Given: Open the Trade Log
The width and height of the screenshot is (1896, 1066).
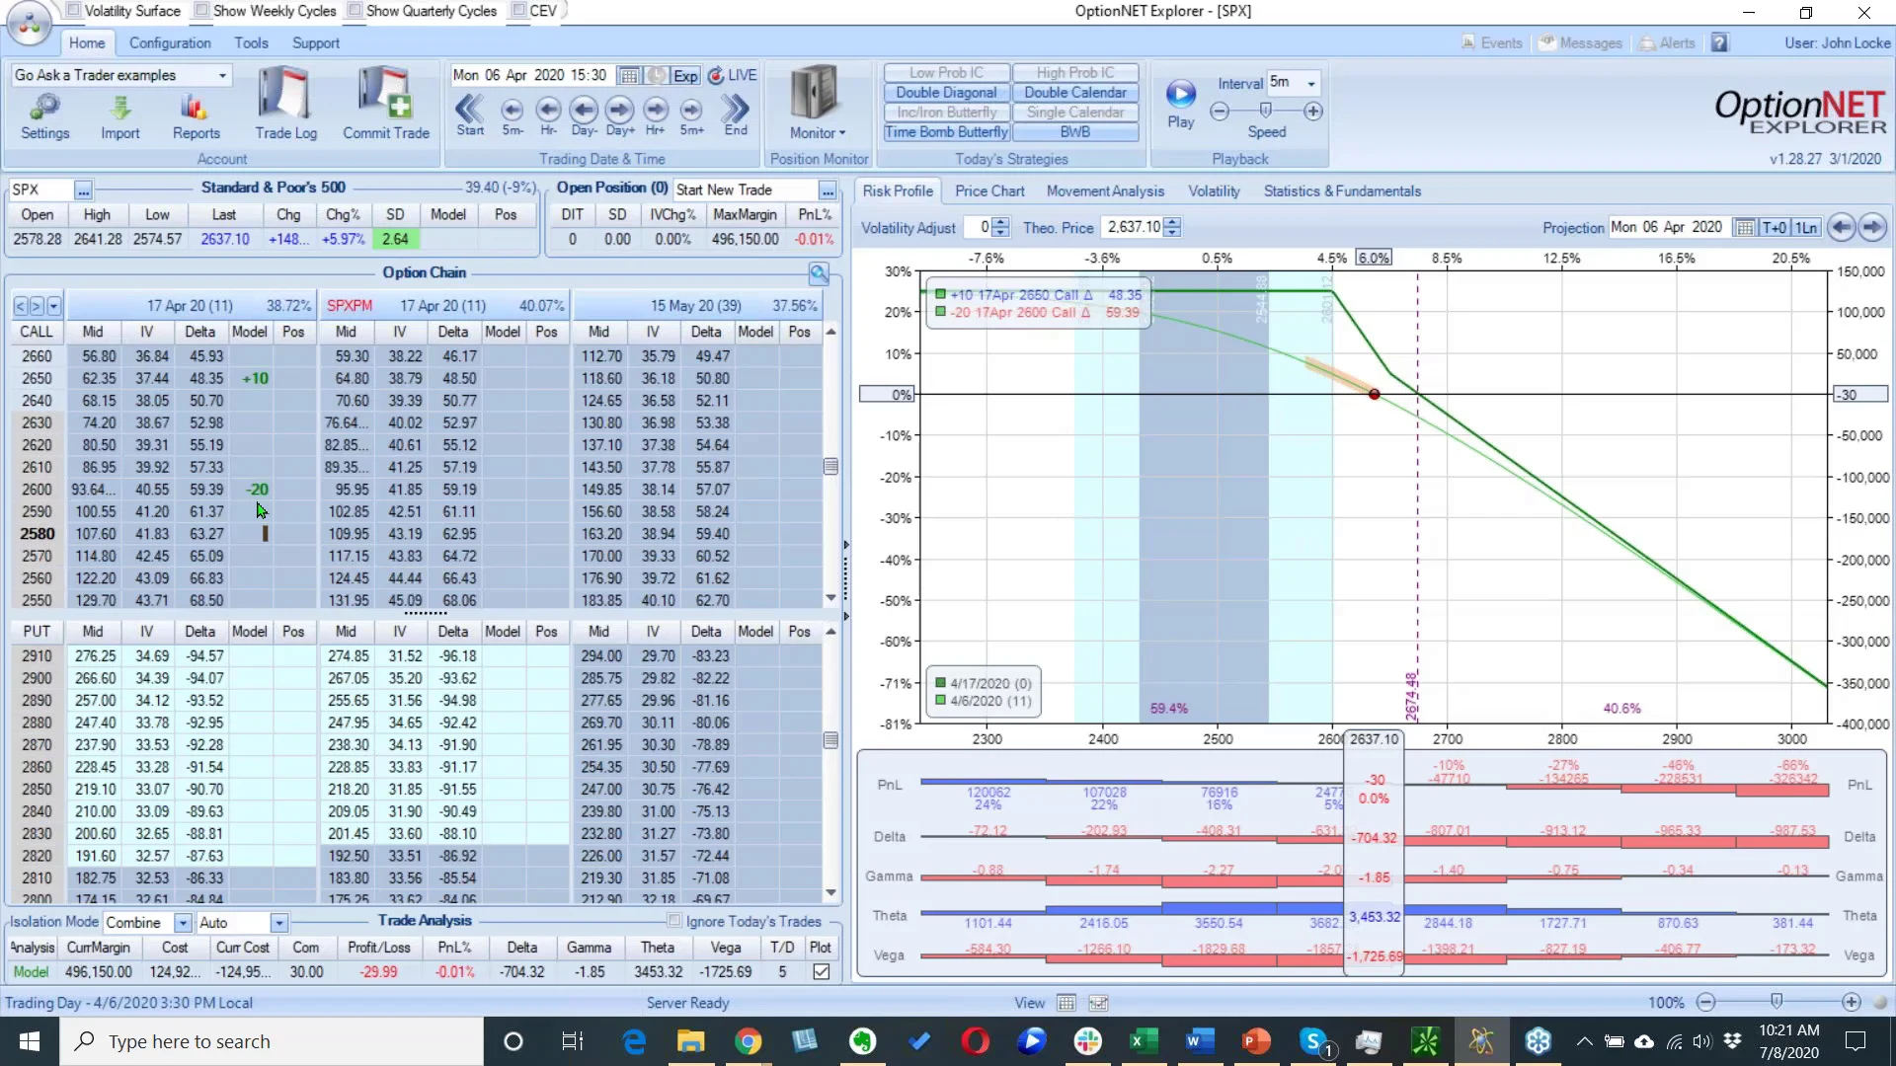Looking at the screenshot, I should (x=285, y=104).
